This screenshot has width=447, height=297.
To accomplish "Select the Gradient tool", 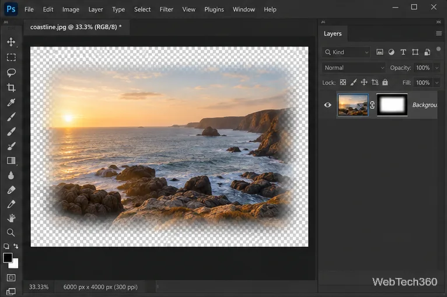I will coord(11,161).
